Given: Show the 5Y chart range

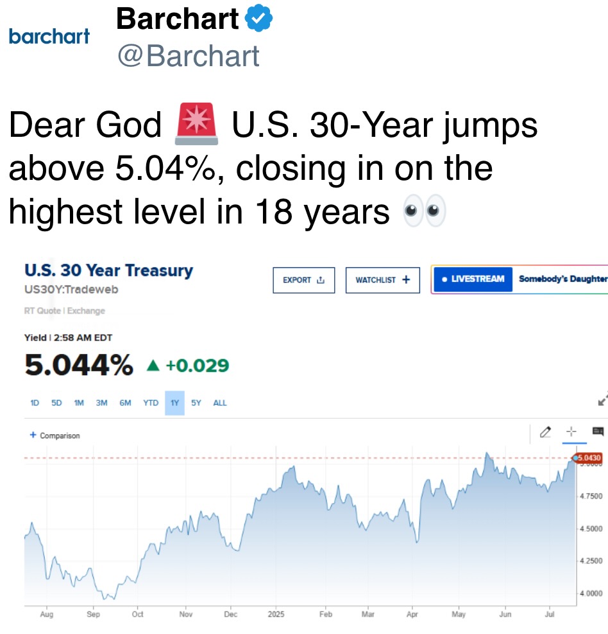Looking at the screenshot, I should (196, 403).
